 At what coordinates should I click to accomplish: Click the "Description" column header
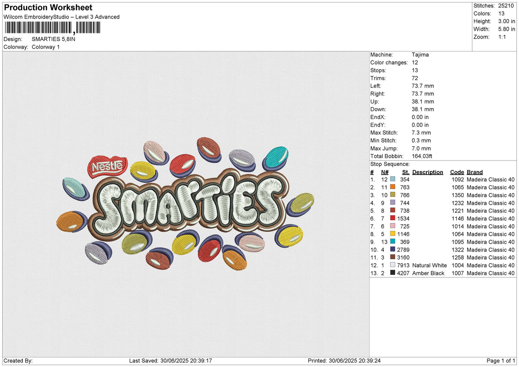(x=428, y=172)
